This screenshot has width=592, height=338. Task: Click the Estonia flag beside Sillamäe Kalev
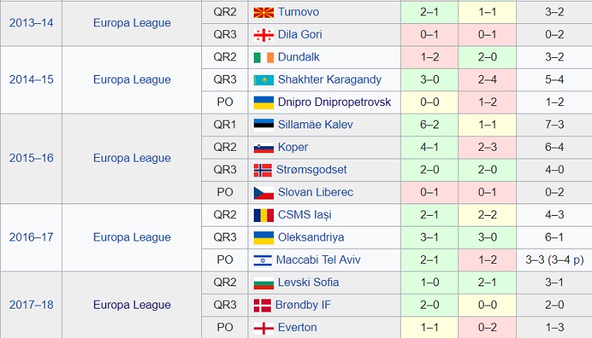(x=264, y=125)
